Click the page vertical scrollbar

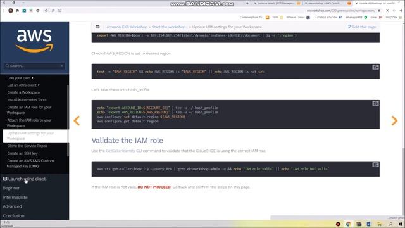(404, 182)
